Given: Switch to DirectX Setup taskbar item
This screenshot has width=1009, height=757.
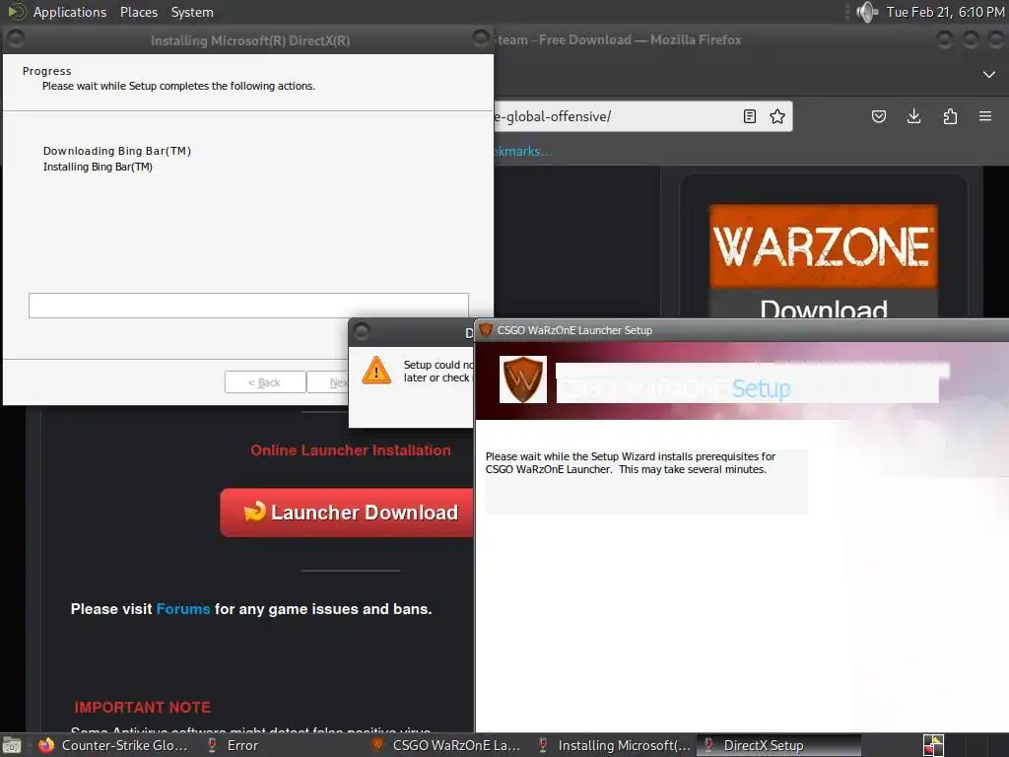Looking at the screenshot, I should (778, 745).
